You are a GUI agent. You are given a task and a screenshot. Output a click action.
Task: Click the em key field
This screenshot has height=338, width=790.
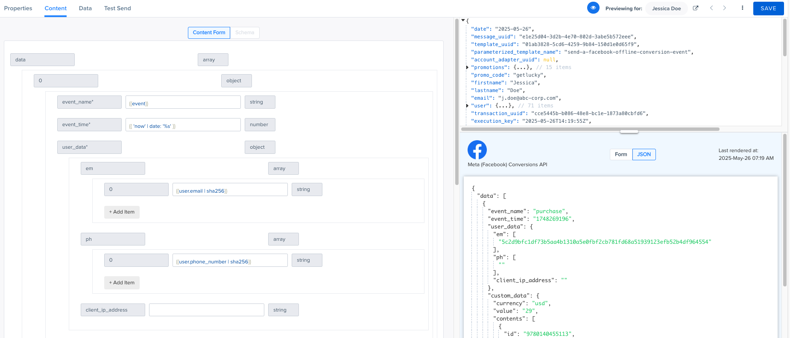[x=113, y=168]
